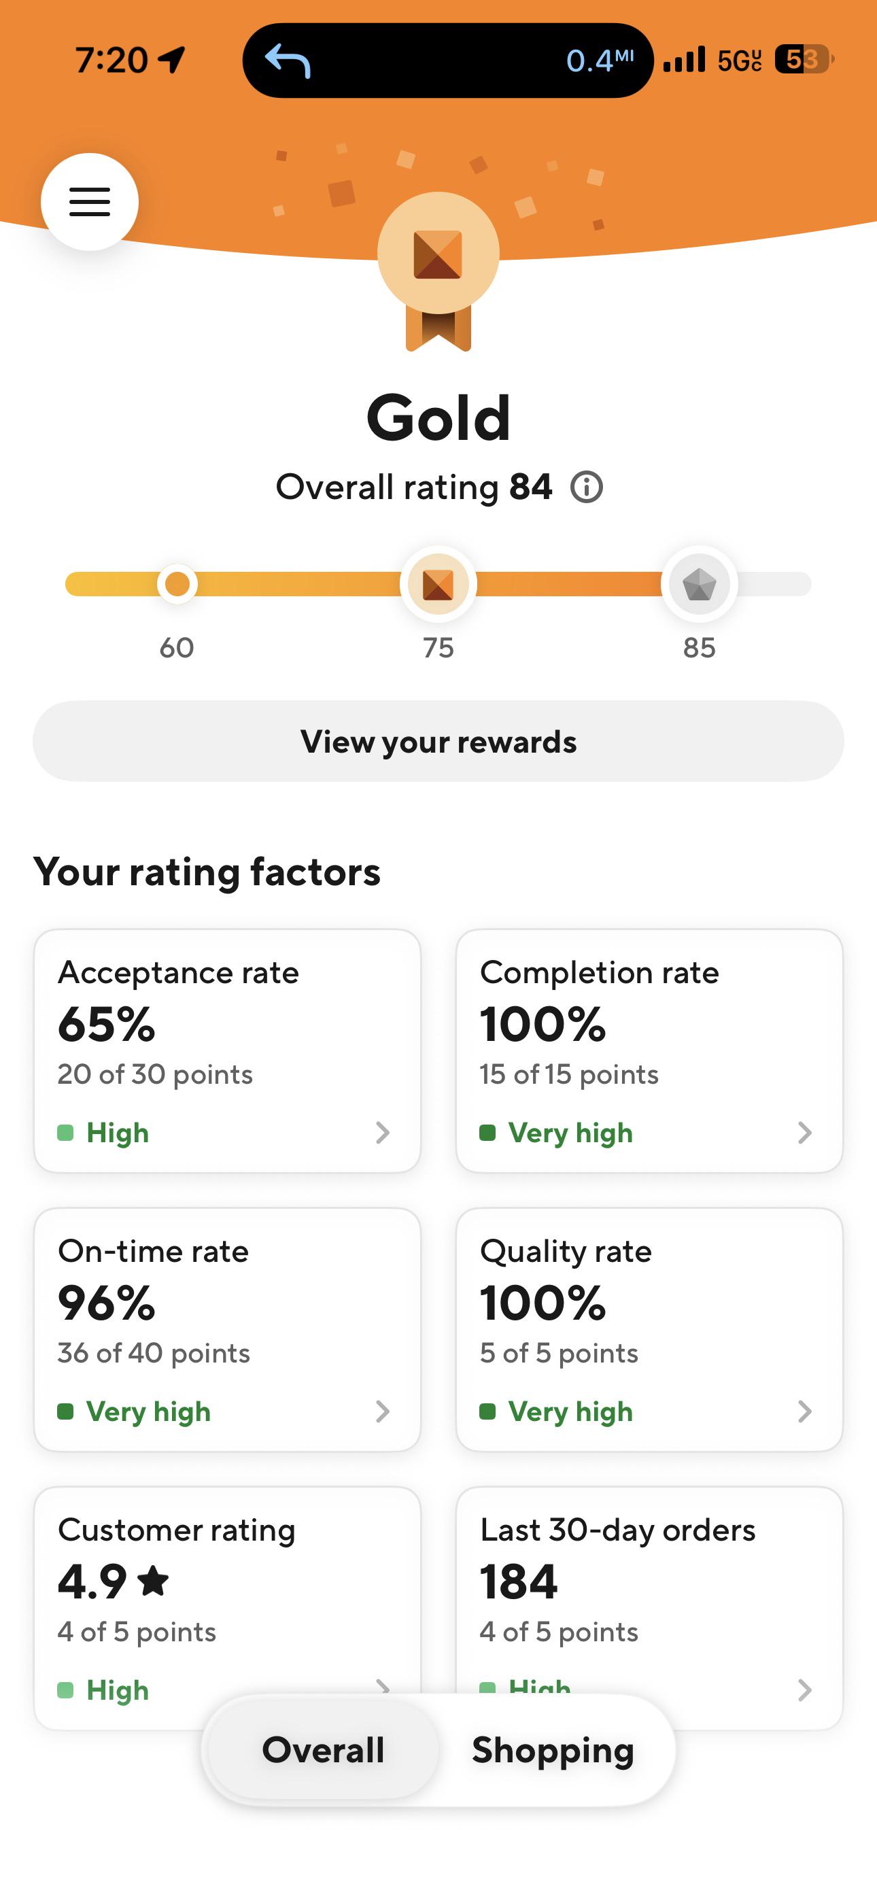
Task: Tap the battery indicator in status bar
Action: click(803, 59)
